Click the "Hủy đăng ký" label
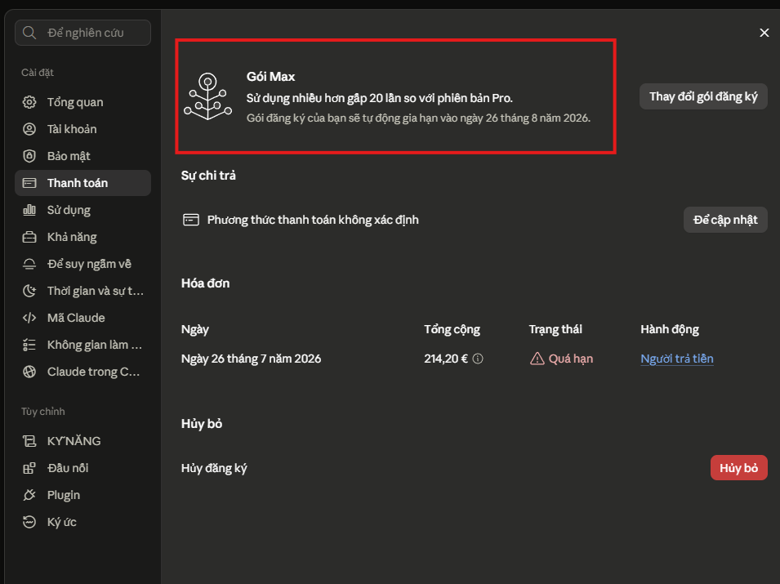 pos(214,468)
